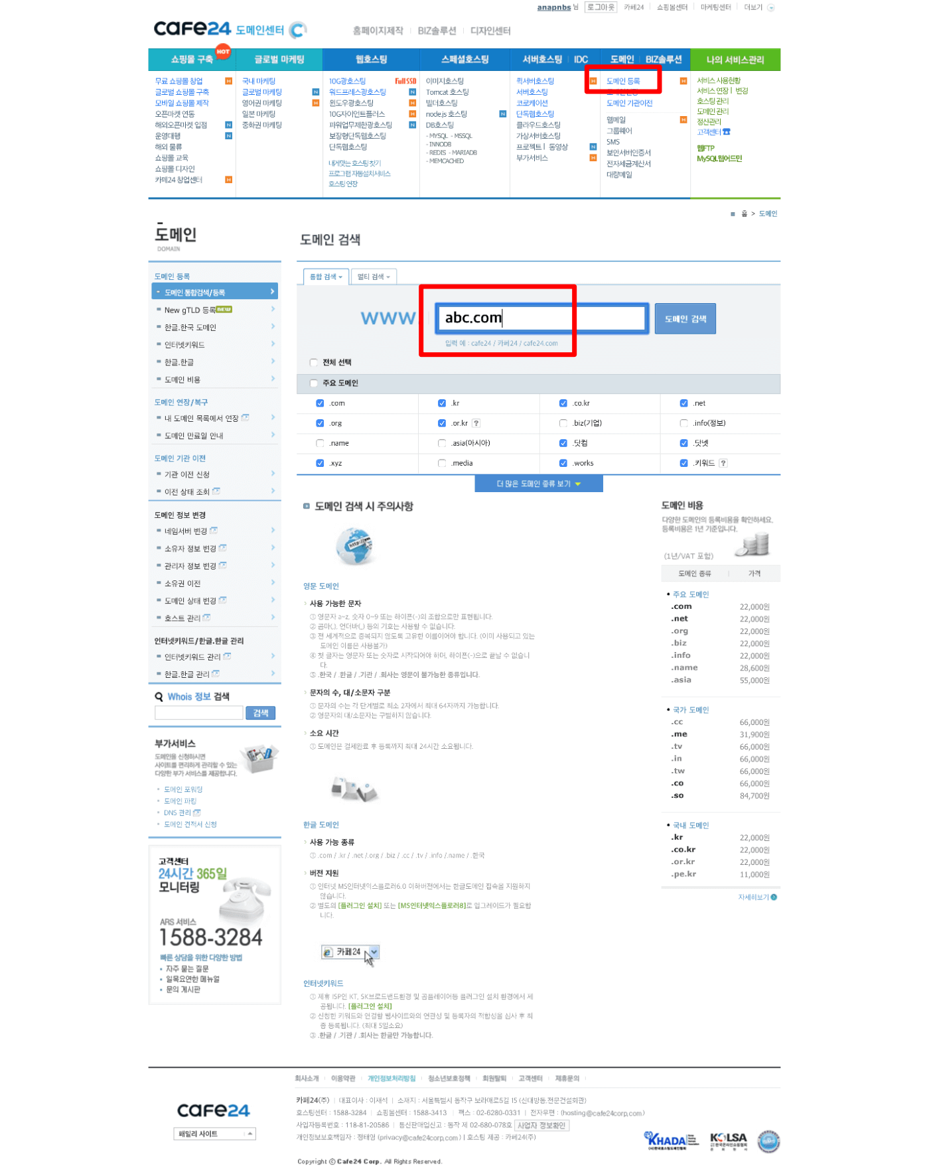Click the Whois 검색 button
Screen dimensions: 929x1168
tap(260, 713)
